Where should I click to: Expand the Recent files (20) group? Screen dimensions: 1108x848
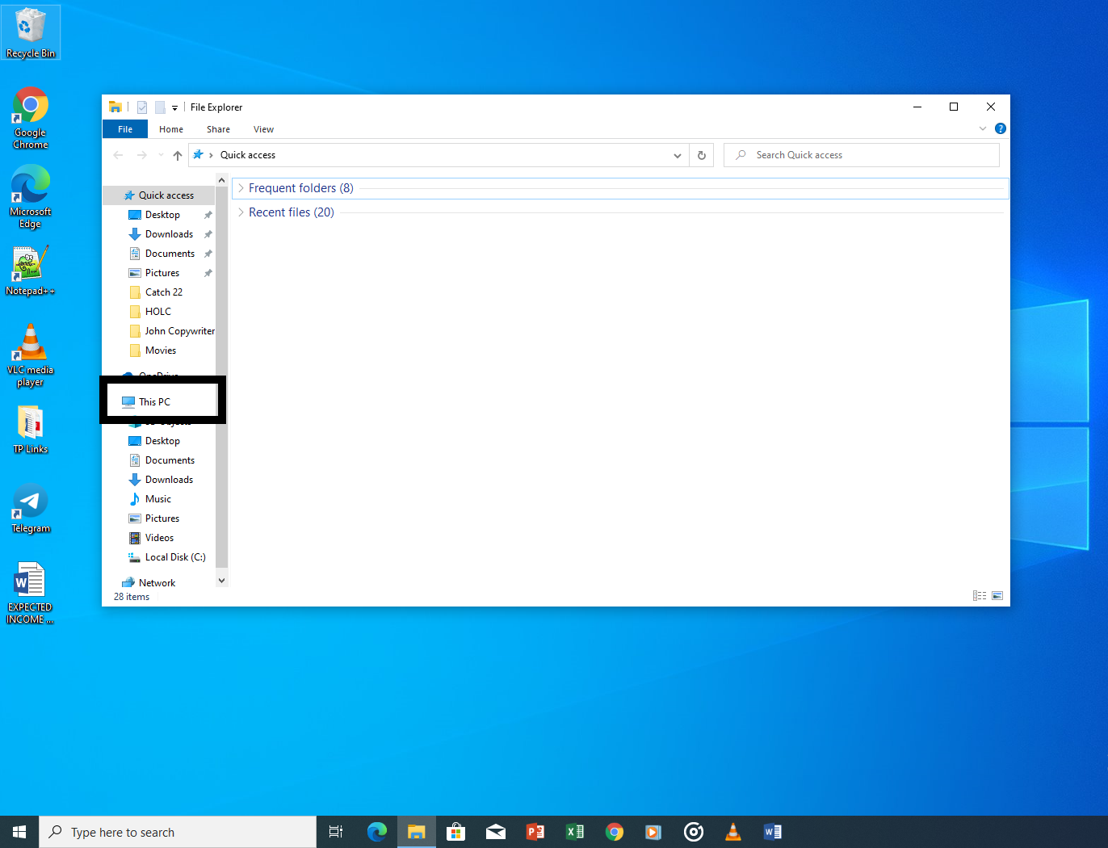(241, 212)
